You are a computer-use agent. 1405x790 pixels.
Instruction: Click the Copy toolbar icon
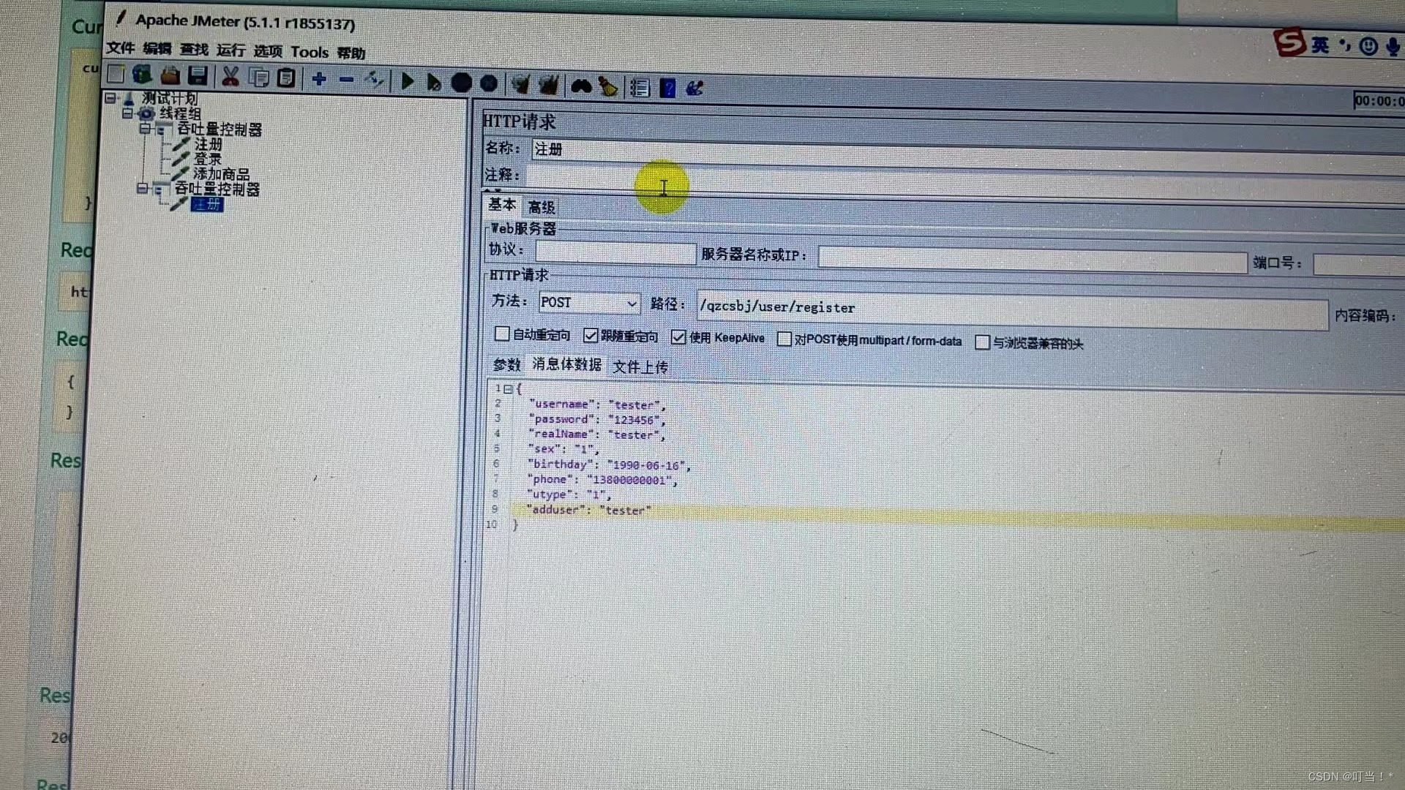(258, 77)
